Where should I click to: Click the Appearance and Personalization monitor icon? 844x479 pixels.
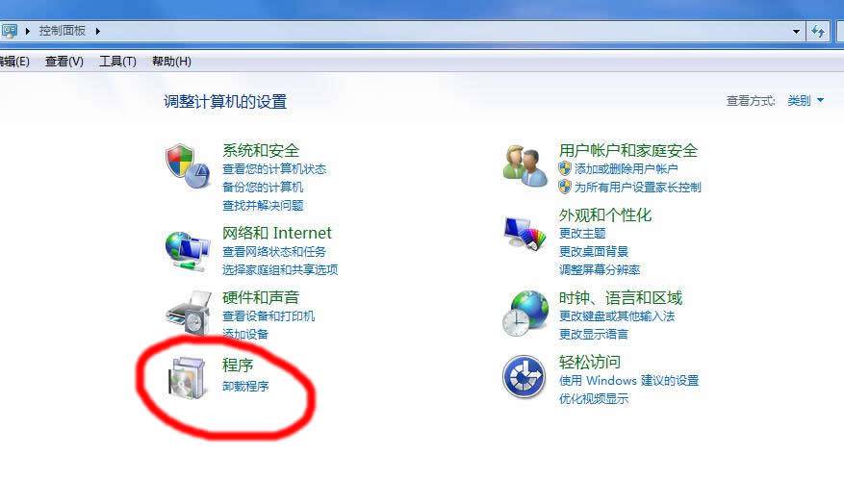[x=524, y=233]
